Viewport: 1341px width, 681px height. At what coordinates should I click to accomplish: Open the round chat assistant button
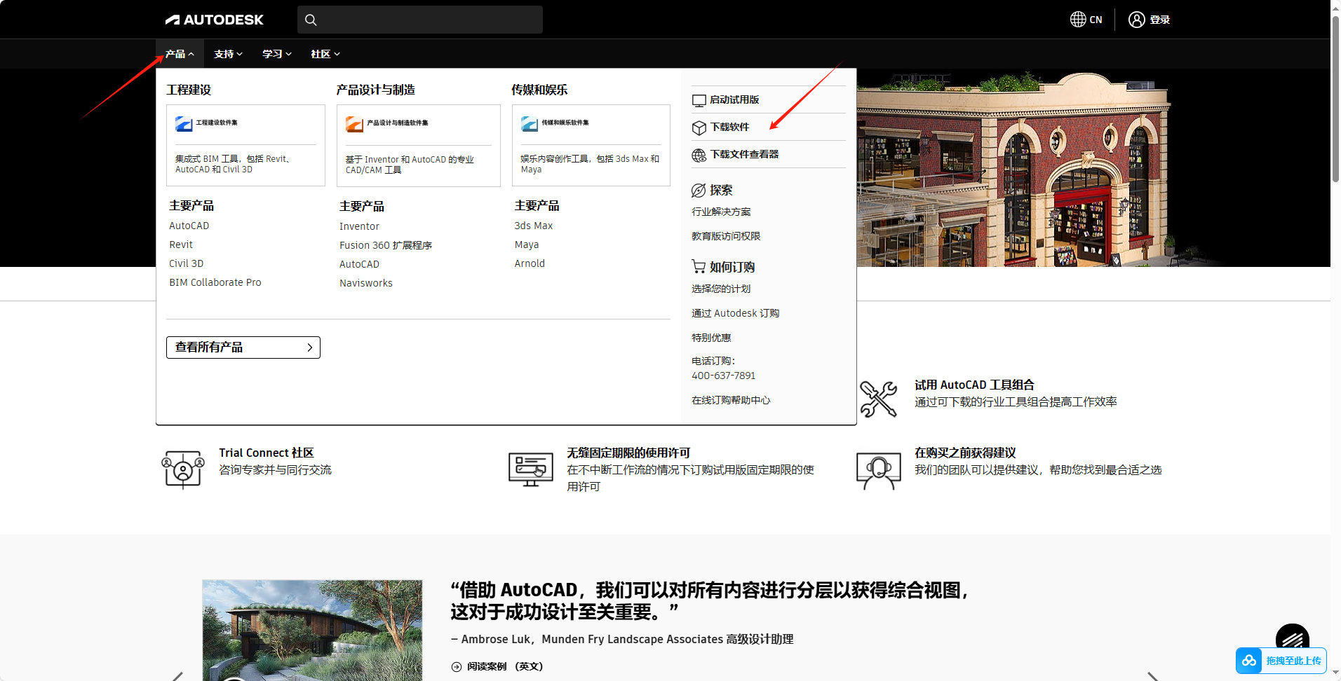pyautogui.click(x=1293, y=635)
